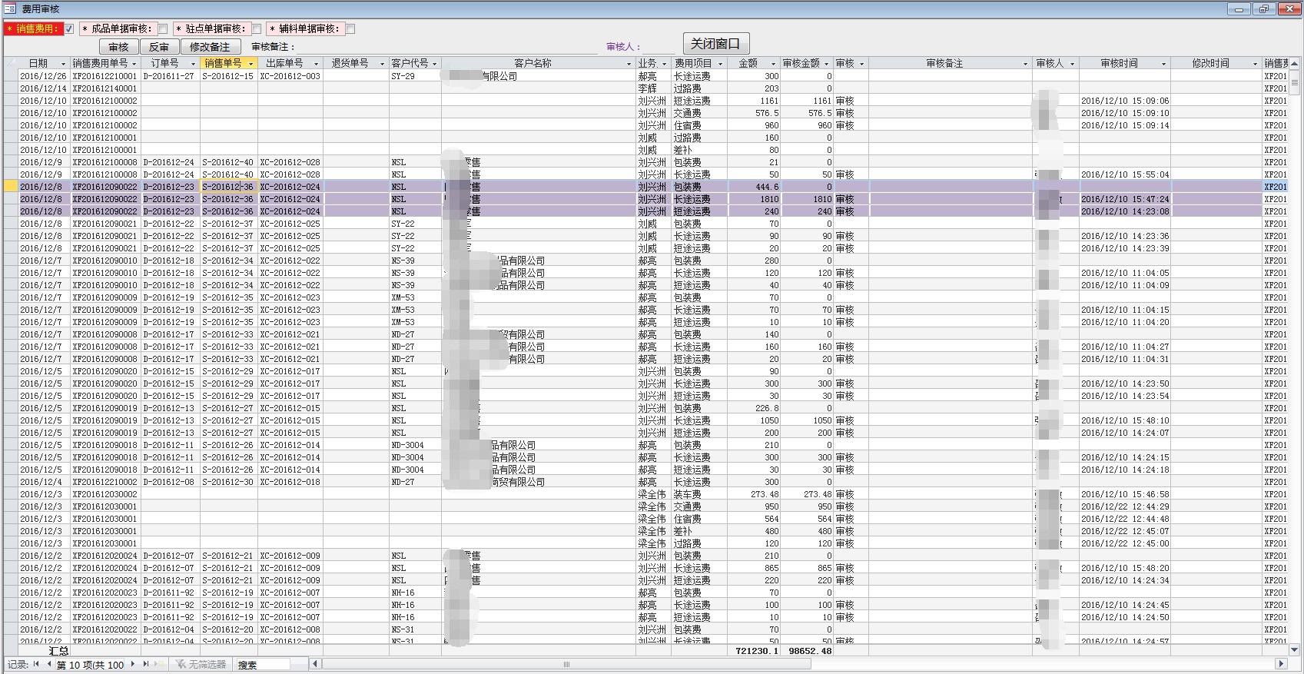Image resolution: width=1304 pixels, height=674 pixels.
Task: Click the 审核 button
Action: tap(119, 47)
